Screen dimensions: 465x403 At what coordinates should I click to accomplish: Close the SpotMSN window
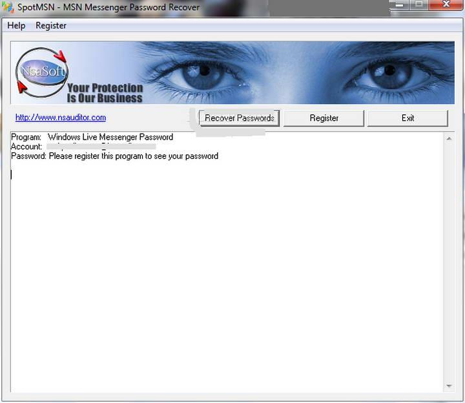(x=446, y=5)
